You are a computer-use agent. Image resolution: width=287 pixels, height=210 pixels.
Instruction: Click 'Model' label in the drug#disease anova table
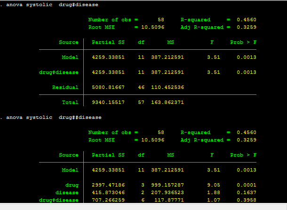pos(70,57)
